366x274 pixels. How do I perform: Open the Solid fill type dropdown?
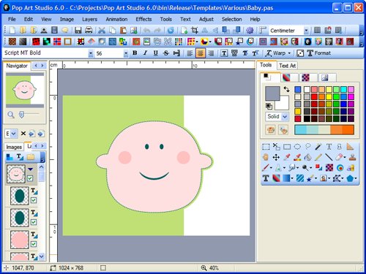click(x=285, y=117)
